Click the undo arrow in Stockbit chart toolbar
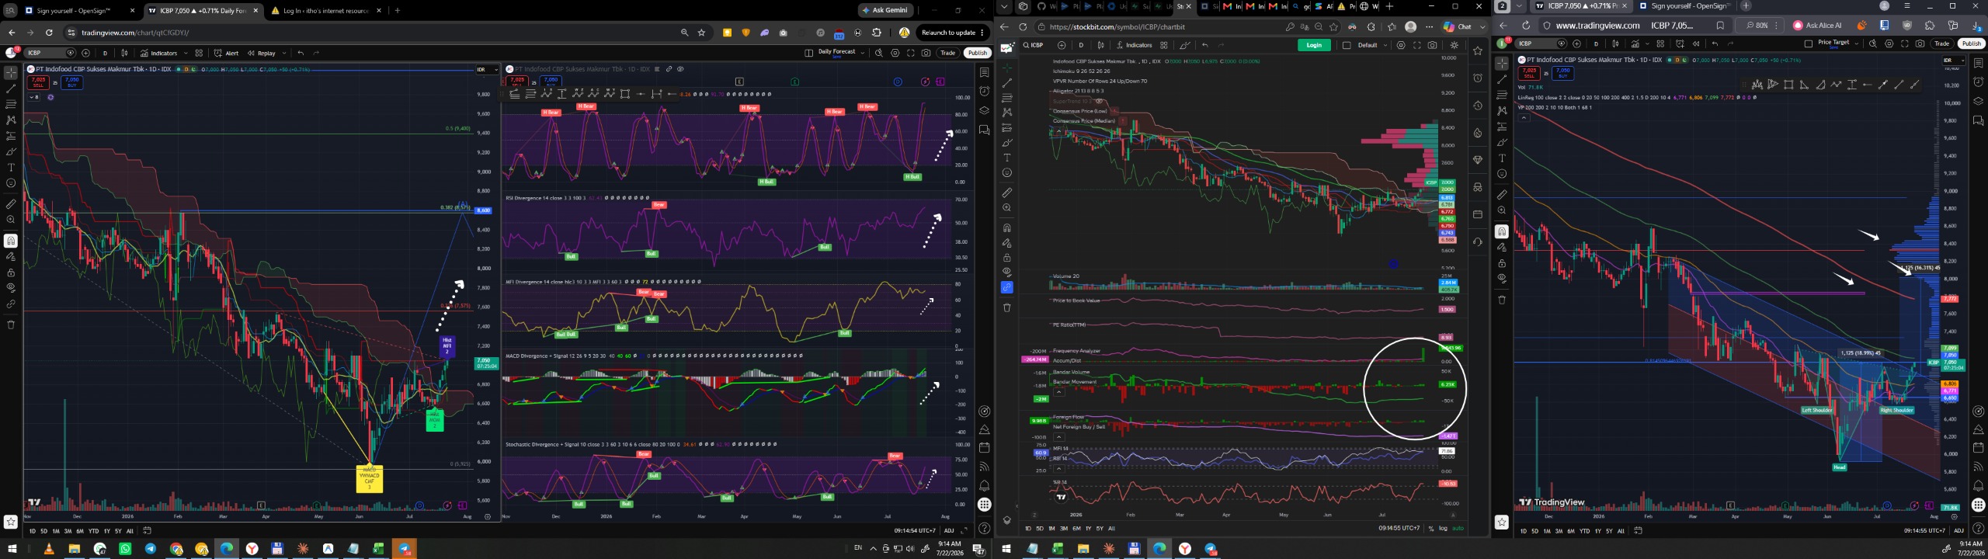The width and height of the screenshot is (1988, 559). [x=1204, y=45]
